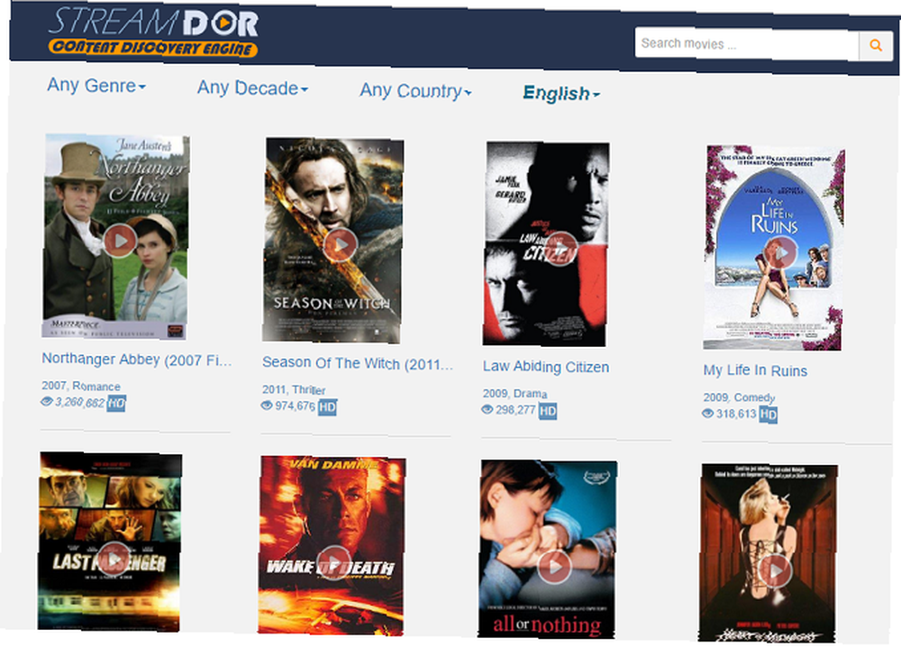901x647 pixels.
Task: Click HD badge under Northanger Abbey
Action: 116,404
